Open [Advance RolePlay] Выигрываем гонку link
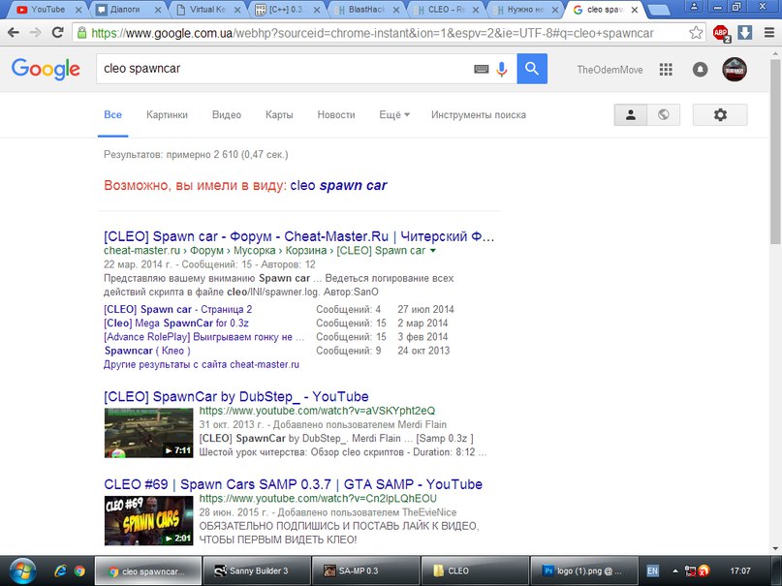The width and height of the screenshot is (782, 586). tap(203, 337)
